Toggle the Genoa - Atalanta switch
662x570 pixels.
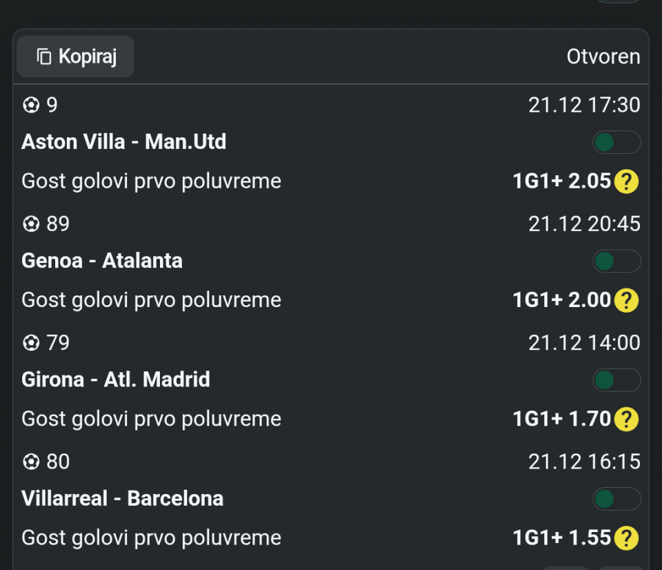click(x=616, y=262)
